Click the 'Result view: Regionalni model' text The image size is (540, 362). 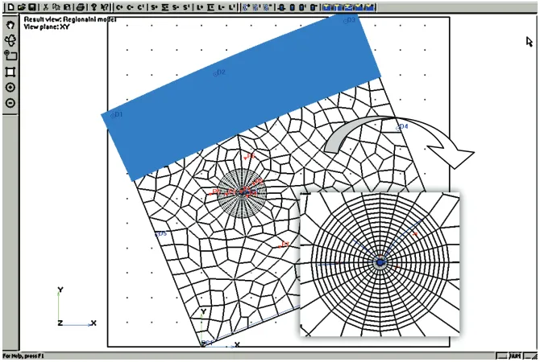pos(70,19)
